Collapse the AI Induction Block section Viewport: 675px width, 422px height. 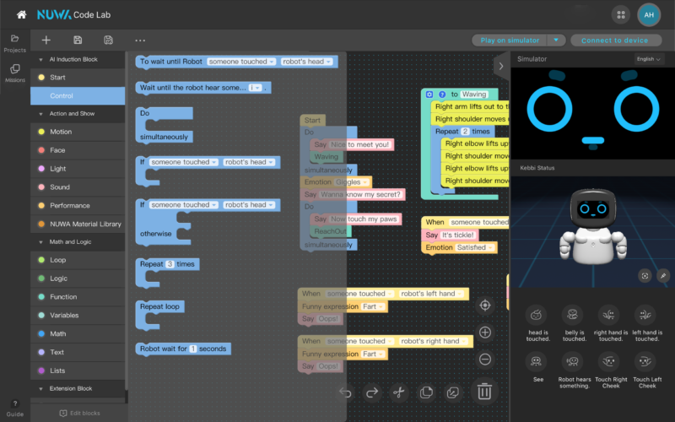40,60
